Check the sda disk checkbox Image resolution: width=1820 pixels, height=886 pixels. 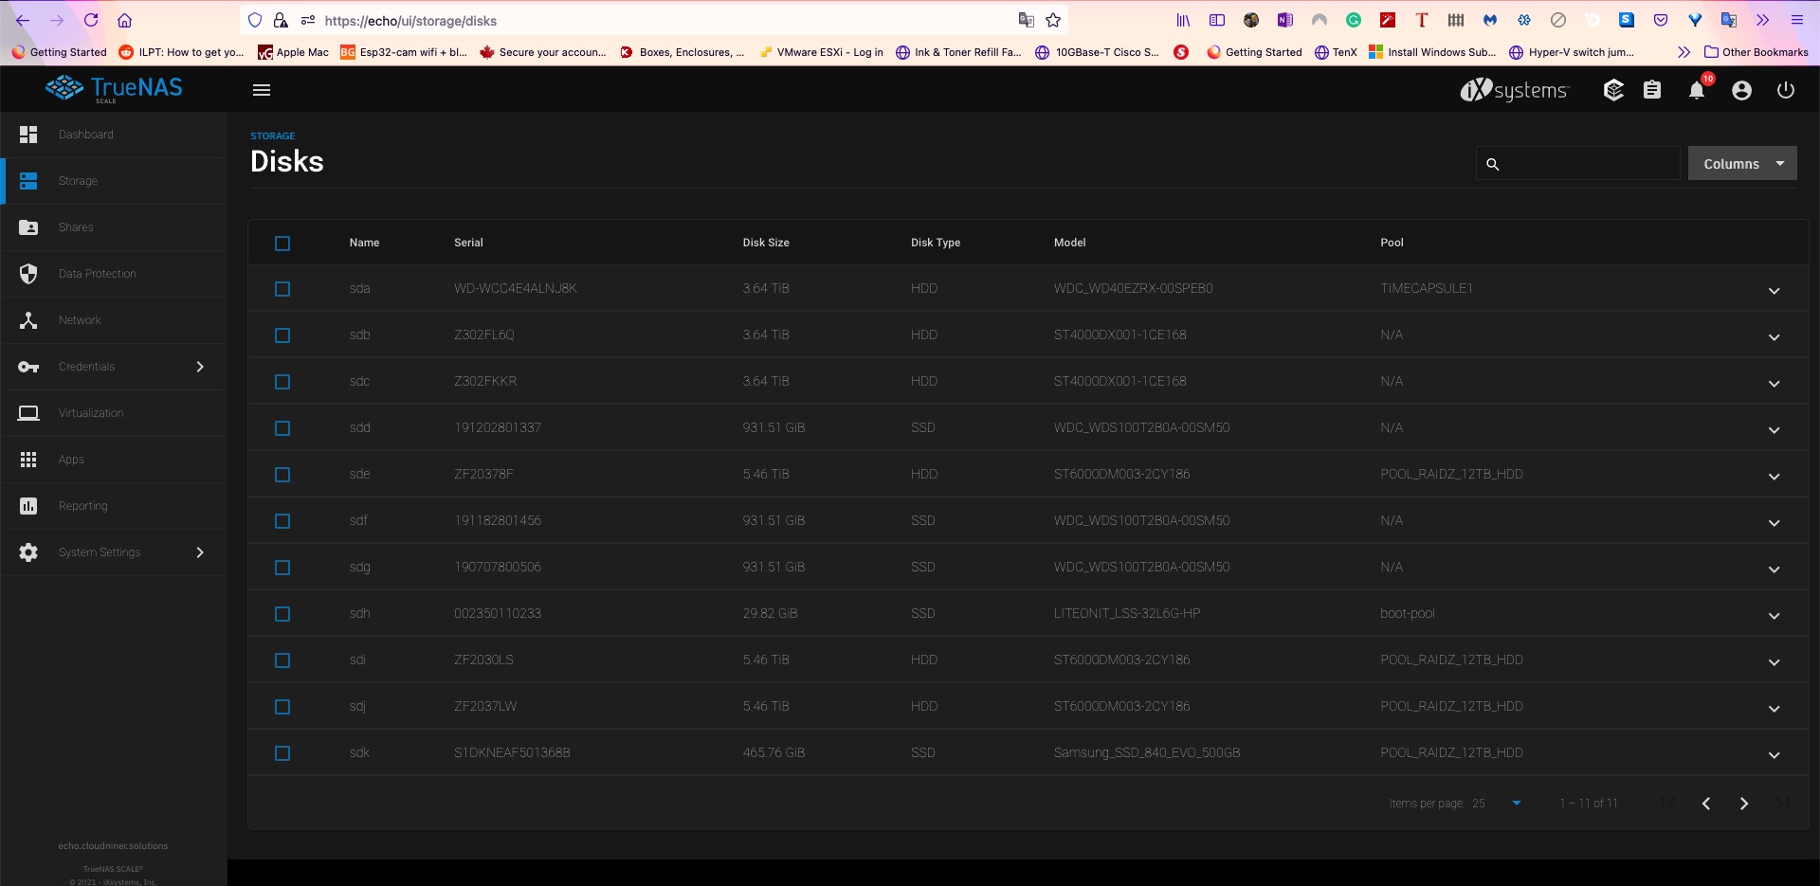[282, 289]
